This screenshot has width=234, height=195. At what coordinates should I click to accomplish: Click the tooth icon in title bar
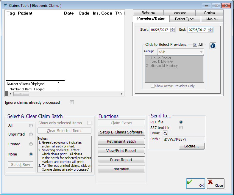pyautogui.click(x=5, y=6)
